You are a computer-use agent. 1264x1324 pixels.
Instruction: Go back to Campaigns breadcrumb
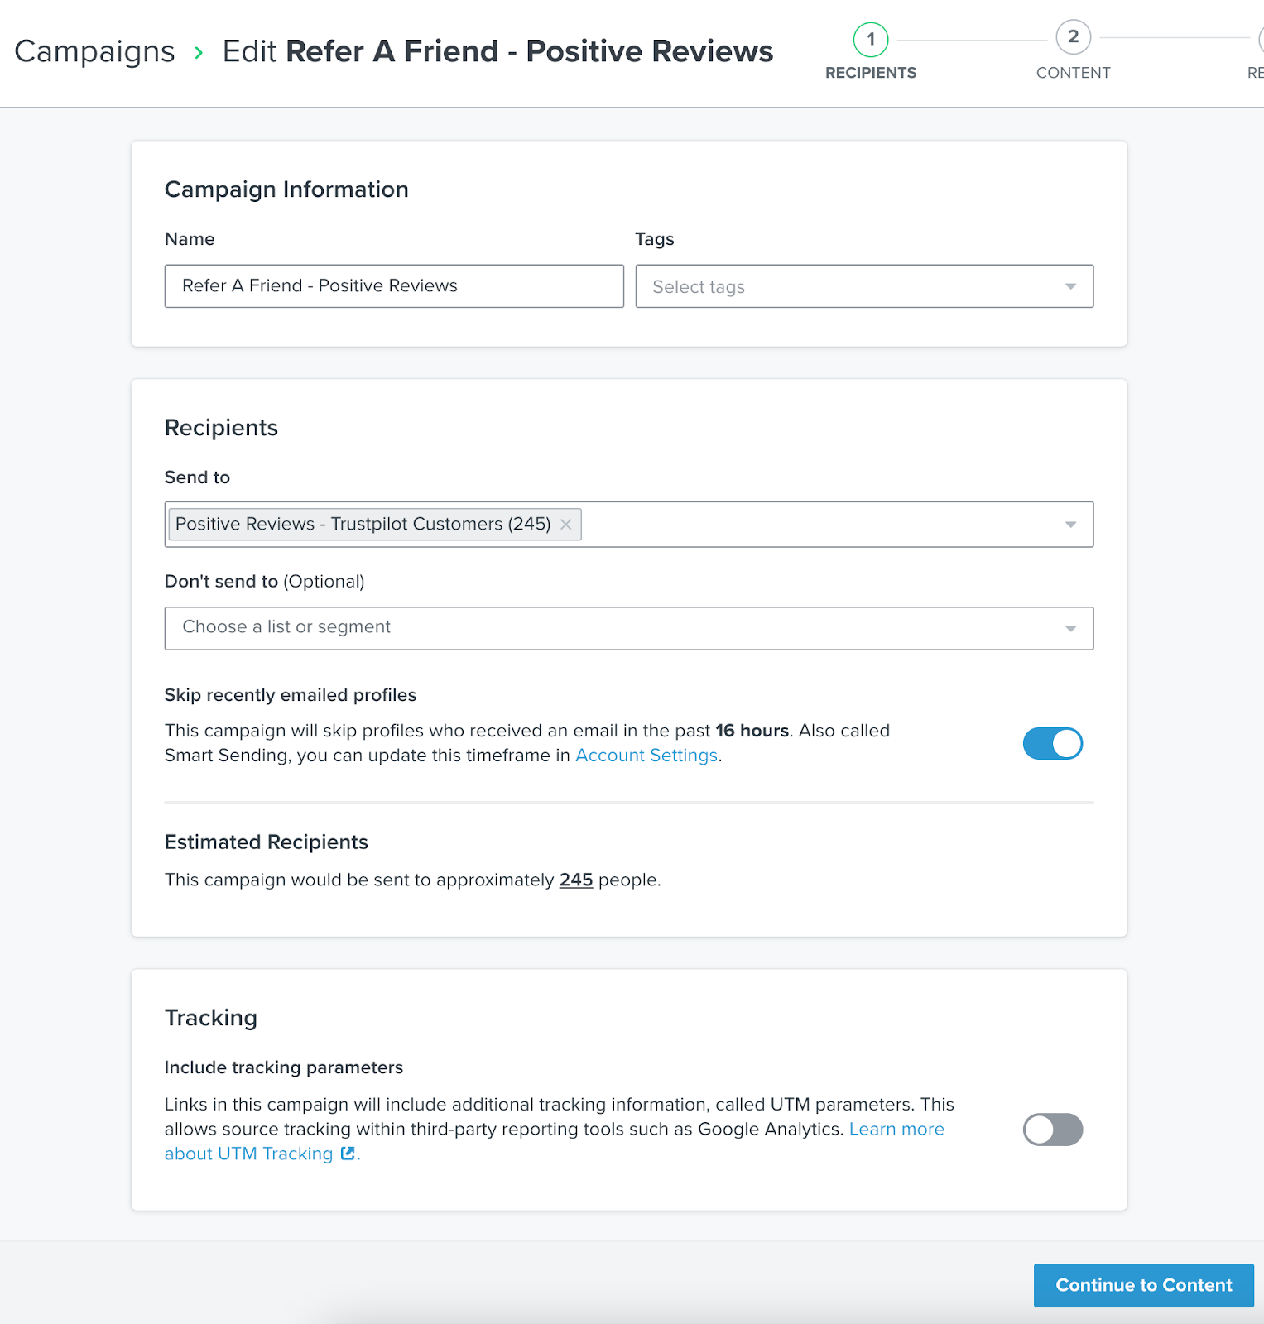point(94,51)
